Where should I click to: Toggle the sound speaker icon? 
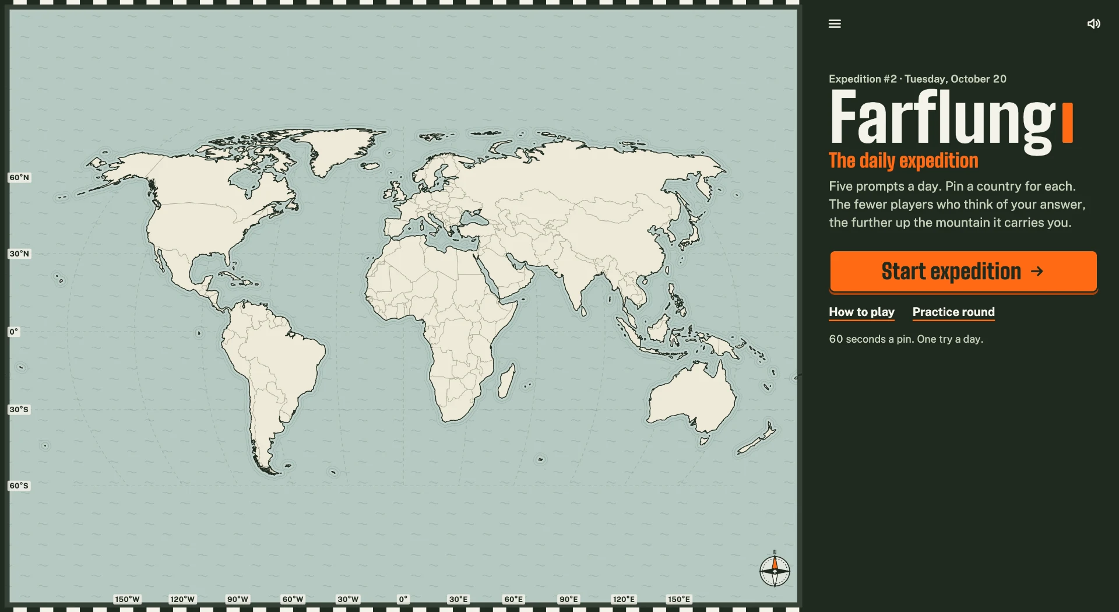(1093, 24)
